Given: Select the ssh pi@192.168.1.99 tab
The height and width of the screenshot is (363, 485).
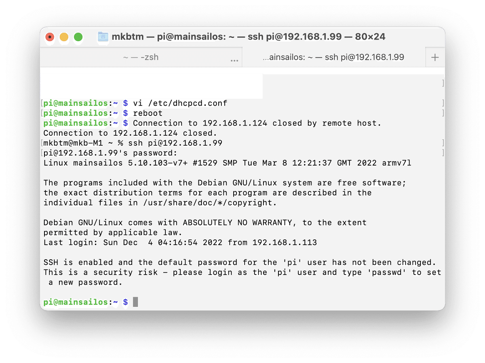Looking at the screenshot, I should click(334, 57).
